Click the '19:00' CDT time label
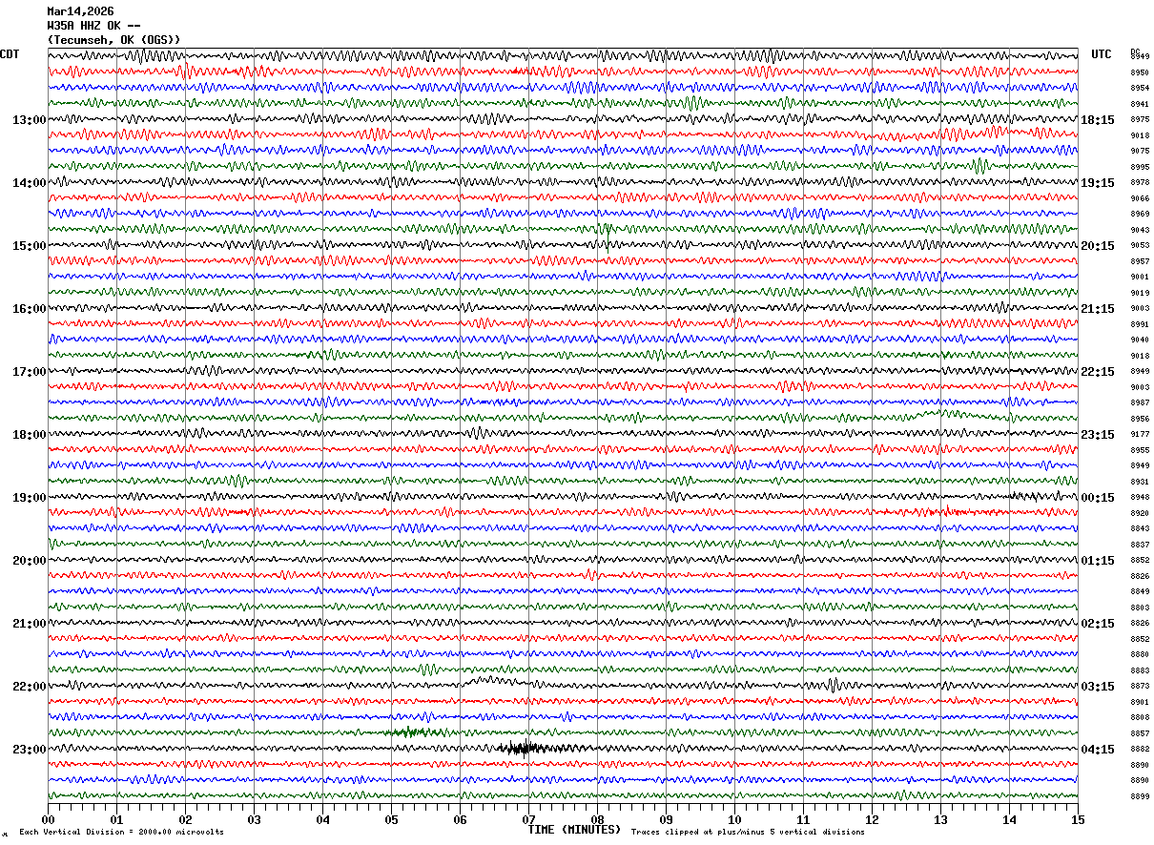This screenshot has height=845, width=1154. pos(29,498)
